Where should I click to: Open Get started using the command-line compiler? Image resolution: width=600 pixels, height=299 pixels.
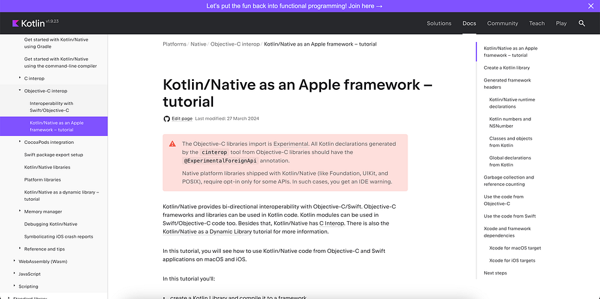tap(61, 62)
